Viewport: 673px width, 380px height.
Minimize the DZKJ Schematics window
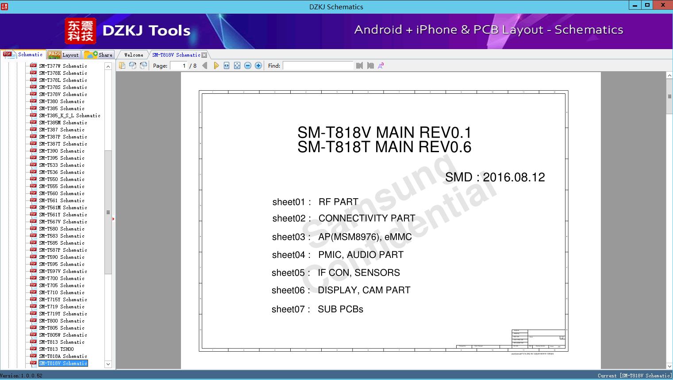point(635,5)
